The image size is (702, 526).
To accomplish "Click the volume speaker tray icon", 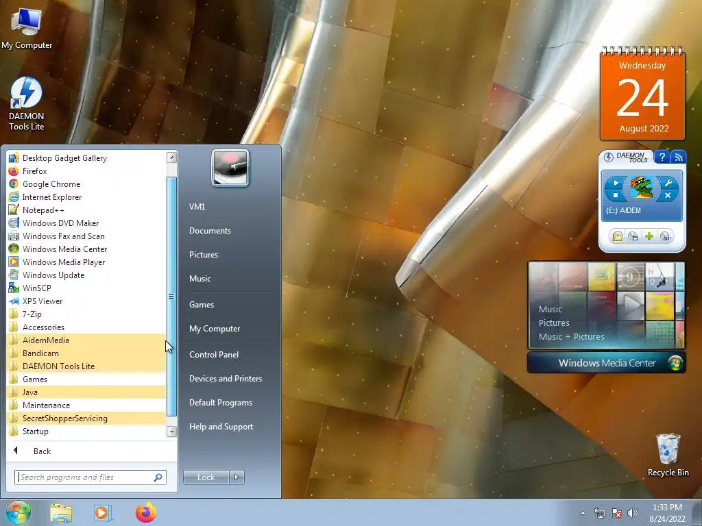I will [633, 513].
